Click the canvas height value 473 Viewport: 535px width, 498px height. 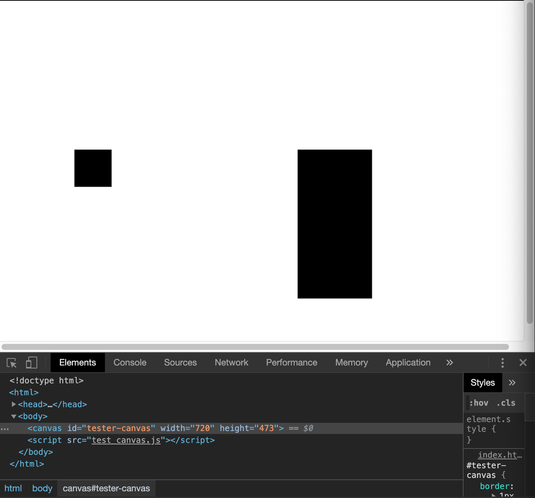[266, 428]
